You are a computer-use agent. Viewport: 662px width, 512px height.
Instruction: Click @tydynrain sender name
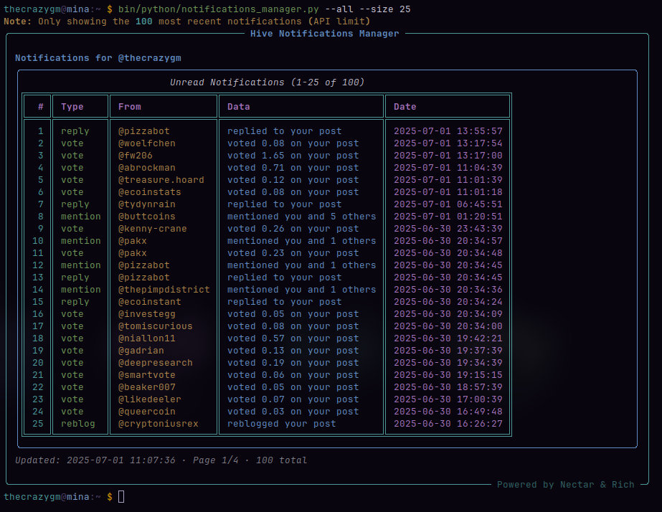coord(147,204)
